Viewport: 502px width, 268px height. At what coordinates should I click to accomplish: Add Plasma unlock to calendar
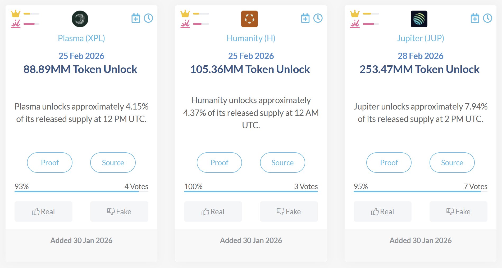tap(136, 18)
